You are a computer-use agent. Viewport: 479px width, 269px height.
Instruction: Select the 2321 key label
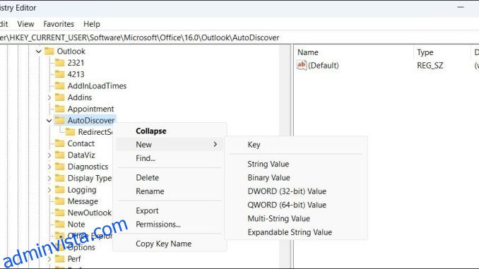point(76,63)
